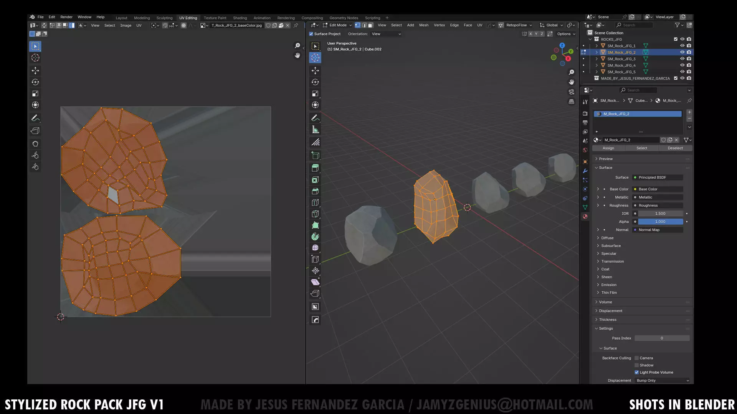Open the Modifiers properties tab

pyautogui.click(x=585, y=171)
